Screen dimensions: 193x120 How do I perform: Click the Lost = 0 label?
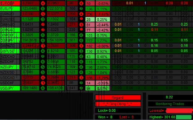pyautogui.click(x=127, y=117)
